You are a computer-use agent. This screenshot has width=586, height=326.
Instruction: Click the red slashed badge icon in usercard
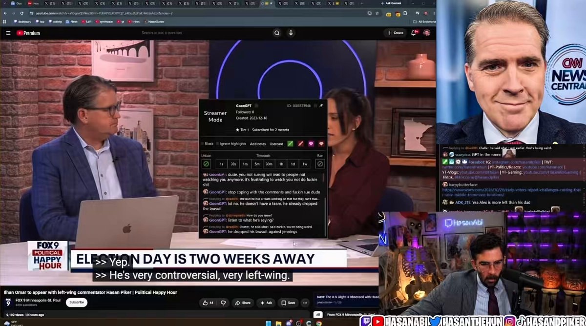301,144
